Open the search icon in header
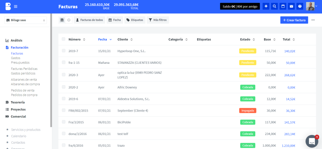The width and height of the screenshot is (322, 149). click(274, 6)
